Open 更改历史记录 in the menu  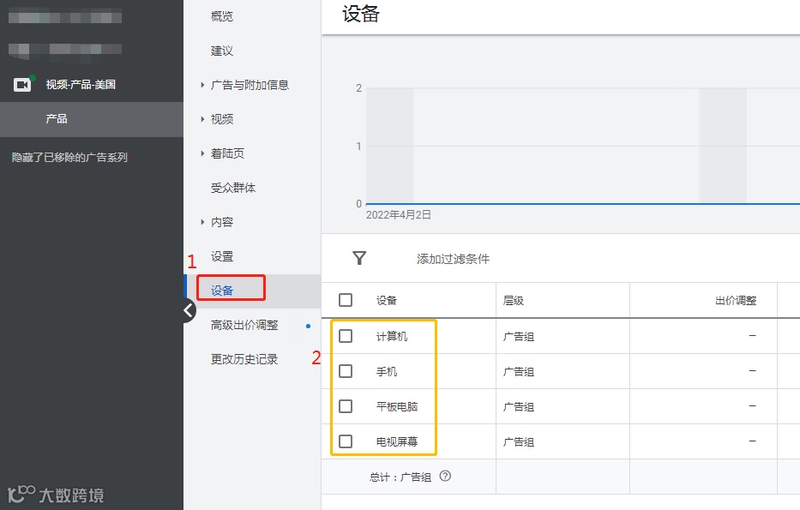(x=244, y=359)
